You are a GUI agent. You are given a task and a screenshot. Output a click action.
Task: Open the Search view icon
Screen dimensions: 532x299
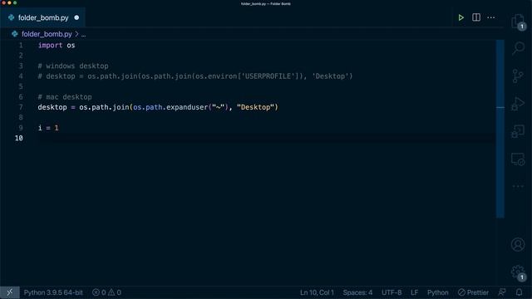pos(518,48)
